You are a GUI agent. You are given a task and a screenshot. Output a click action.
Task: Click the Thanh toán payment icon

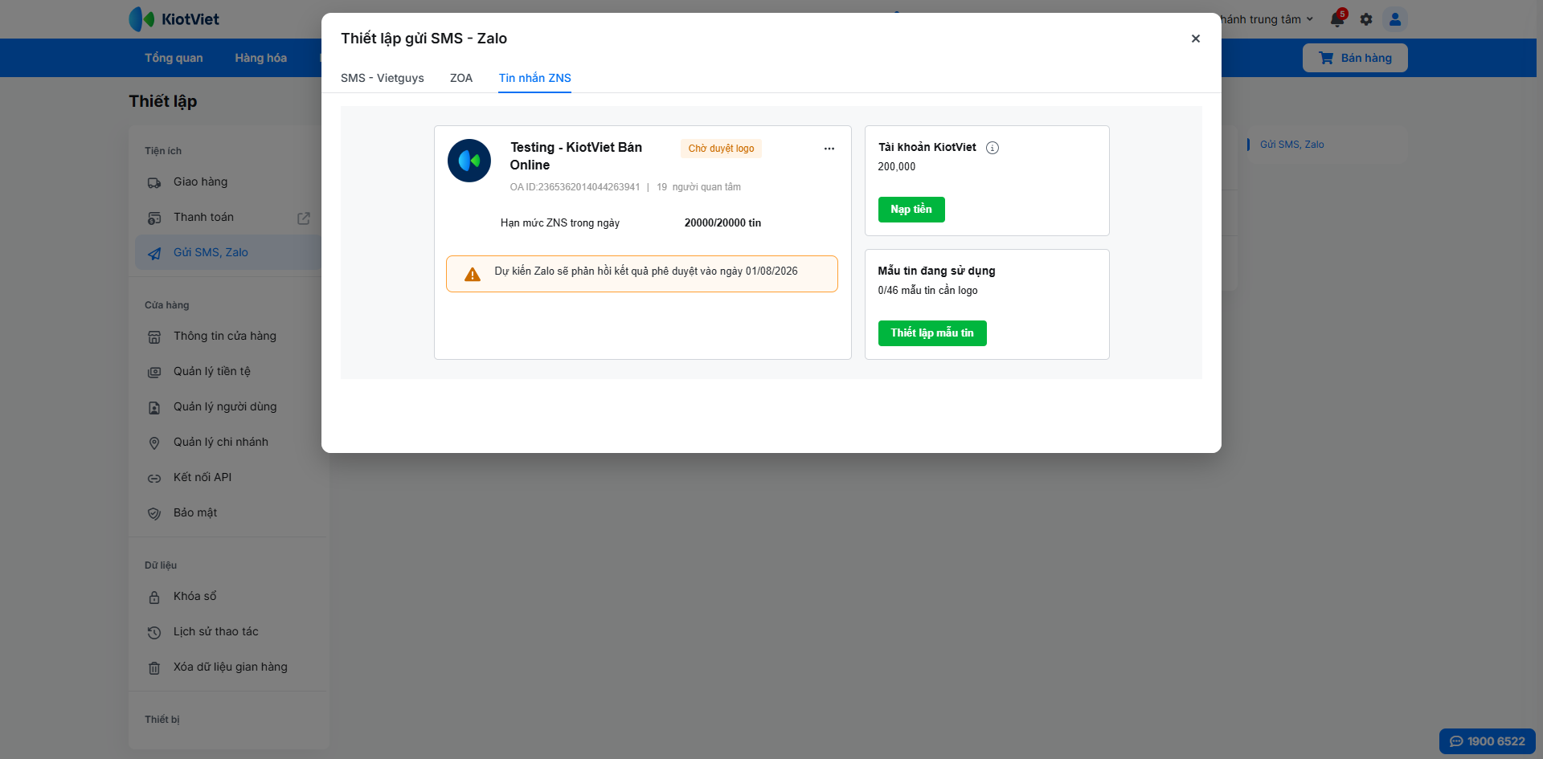coord(154,218)
